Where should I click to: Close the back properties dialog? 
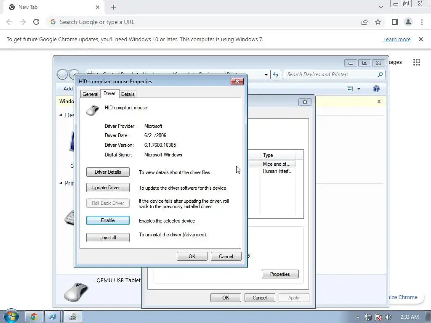click(x=305, y=102)
